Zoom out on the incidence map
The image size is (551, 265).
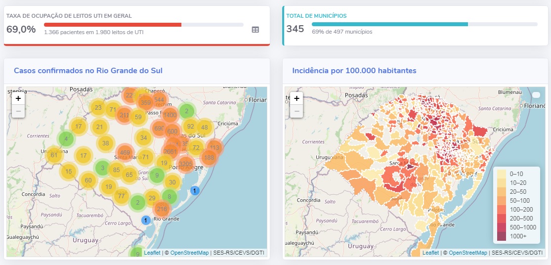point(297,111)
